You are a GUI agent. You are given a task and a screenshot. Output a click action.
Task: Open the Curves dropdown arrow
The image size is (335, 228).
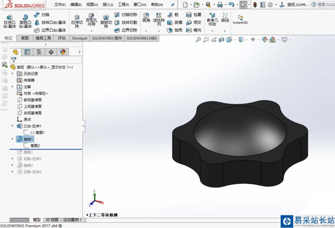coord(225,31)
